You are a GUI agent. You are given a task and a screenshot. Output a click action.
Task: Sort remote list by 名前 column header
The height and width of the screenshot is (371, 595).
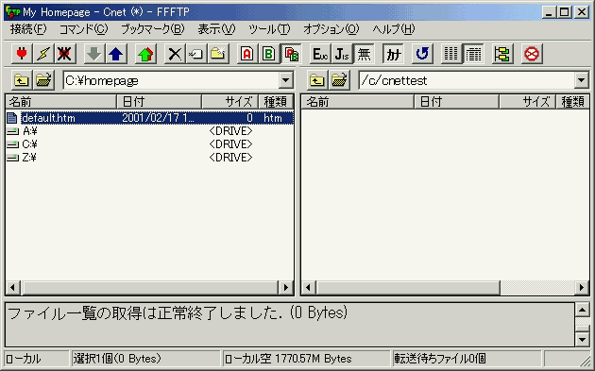click(x=357, y=102)
